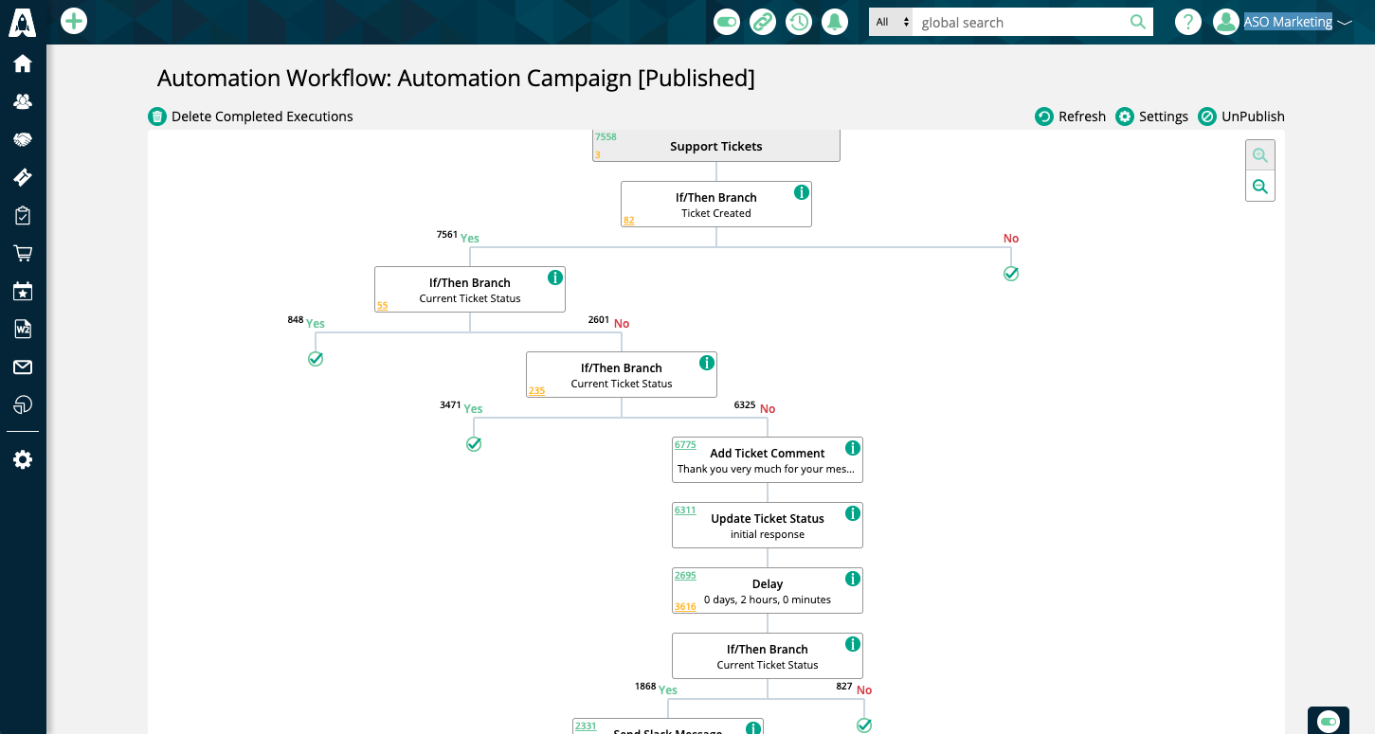
Task: Select the Update Ticket Status node title
Action: click(x=768, y=519)
